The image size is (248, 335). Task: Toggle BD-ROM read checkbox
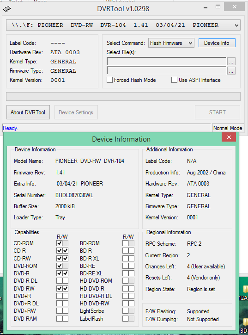[126, 243]
